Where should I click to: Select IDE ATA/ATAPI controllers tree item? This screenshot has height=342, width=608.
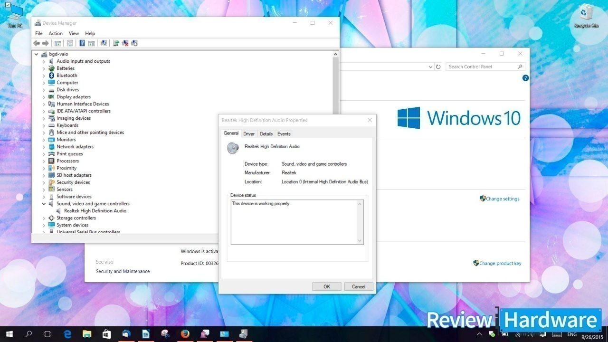pyautogui.click(x=84, y=111)
